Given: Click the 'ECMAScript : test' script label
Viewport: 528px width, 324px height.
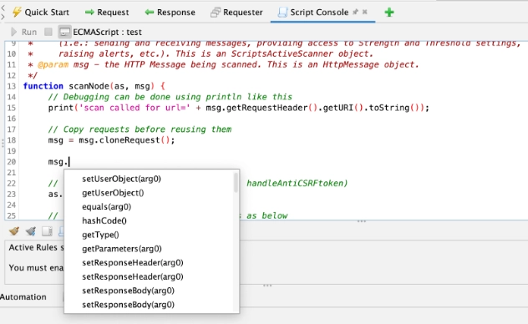Looking at the screenshot, I should [x=107, y=32].
